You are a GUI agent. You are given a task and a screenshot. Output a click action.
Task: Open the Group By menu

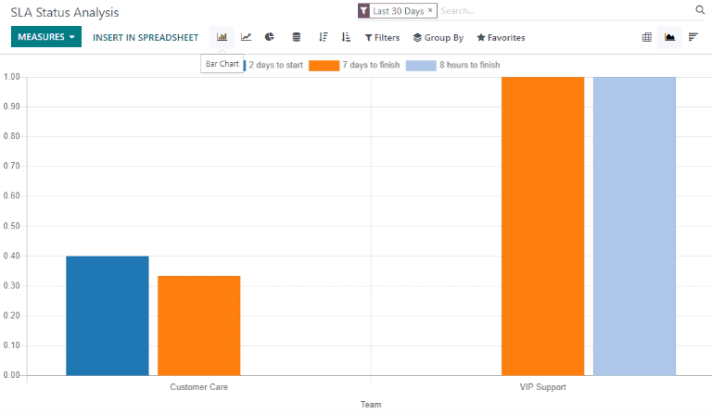439,38
